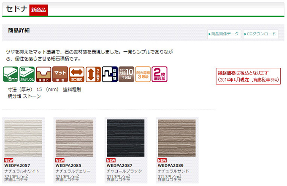Click the 耐火等級3等級 icon
287x186 pixels.
143,74
